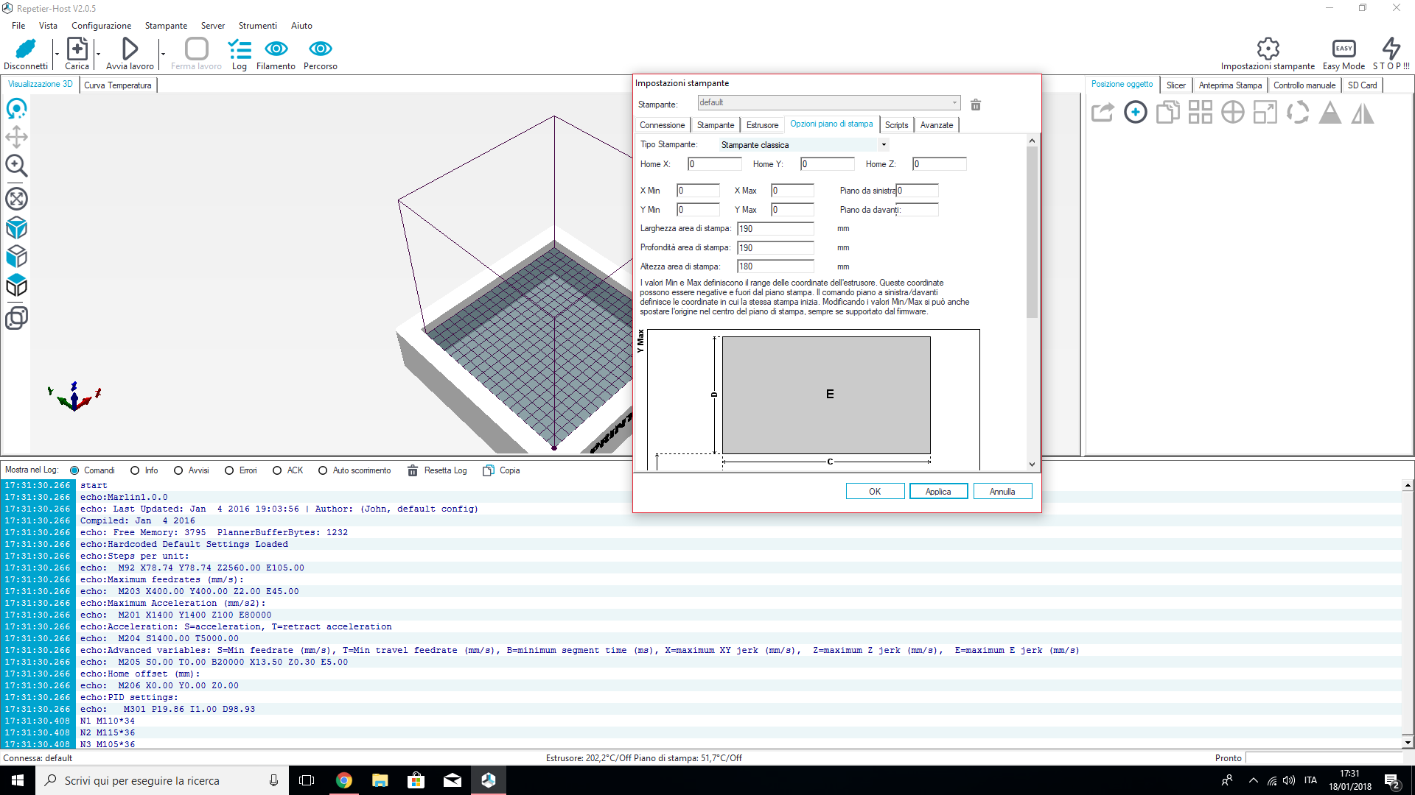Select the Info log radio button
Viewport: 1415px width, 795px height.
(x=135, y=470)
